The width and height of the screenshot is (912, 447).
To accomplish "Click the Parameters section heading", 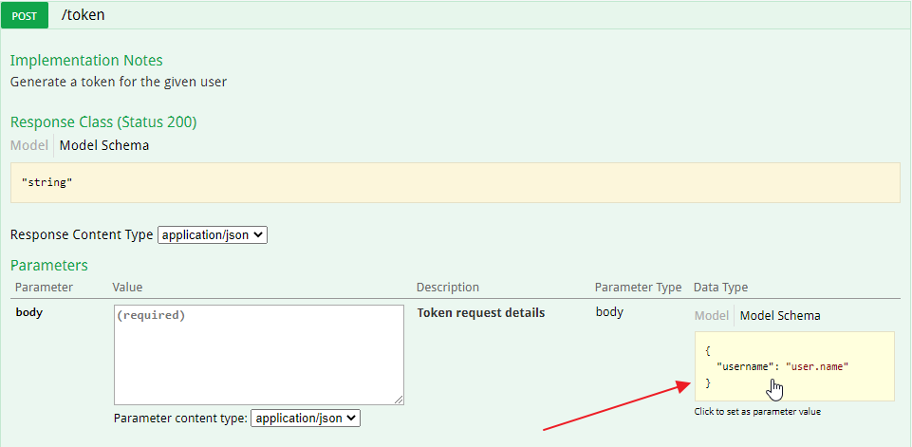I will 49,265.
